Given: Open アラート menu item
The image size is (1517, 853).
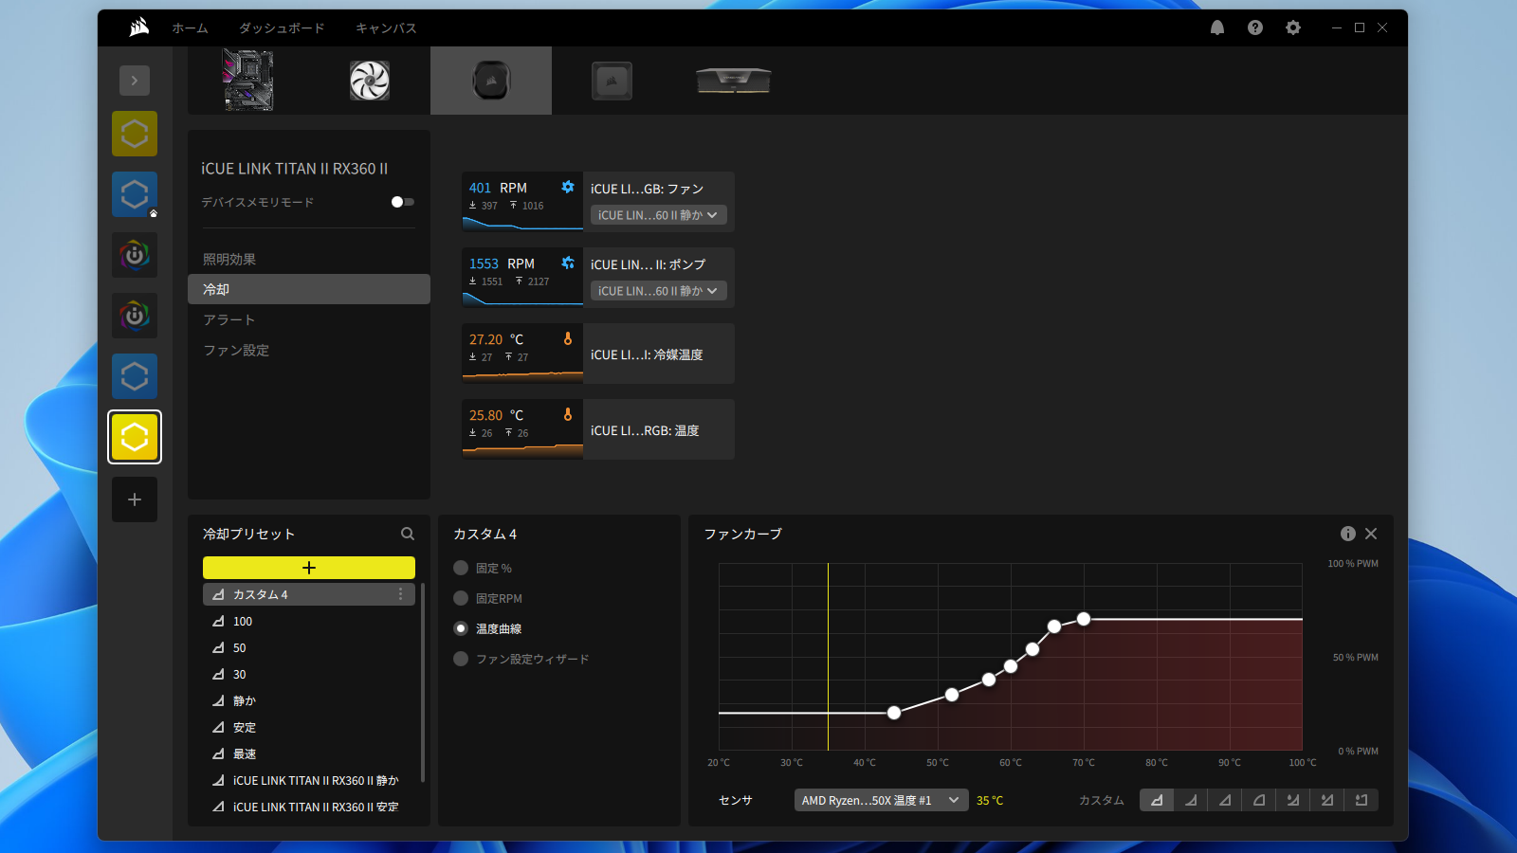Looking at the screenshot, I should [309, 319].
